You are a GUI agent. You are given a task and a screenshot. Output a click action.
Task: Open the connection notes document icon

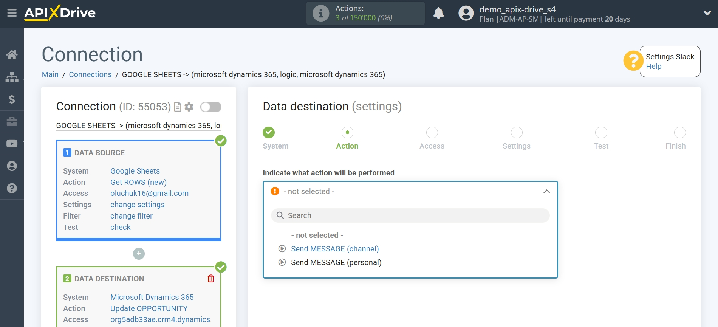[178, 107]
